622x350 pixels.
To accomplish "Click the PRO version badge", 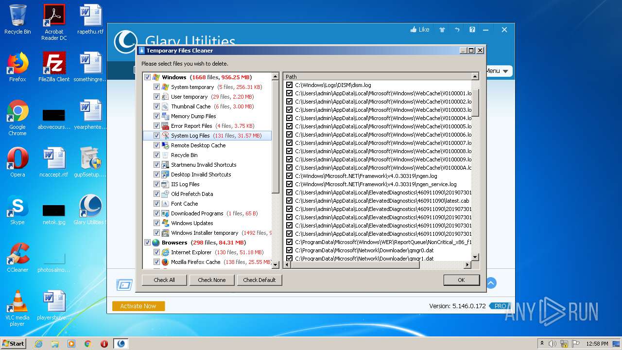I will tap(500, 306).
